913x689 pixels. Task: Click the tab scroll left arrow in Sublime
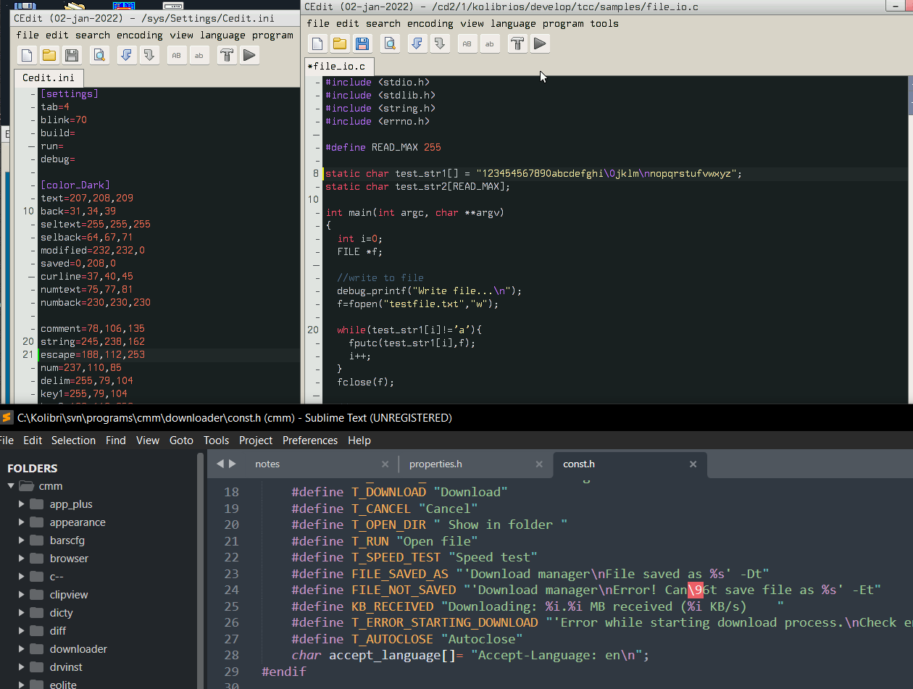[220, 464]
